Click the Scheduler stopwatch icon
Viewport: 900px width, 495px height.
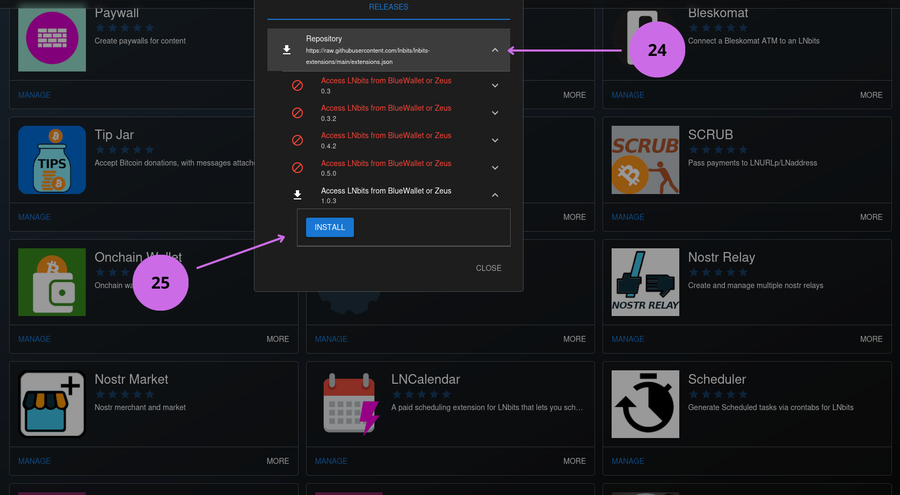click(x=645, y=404)
